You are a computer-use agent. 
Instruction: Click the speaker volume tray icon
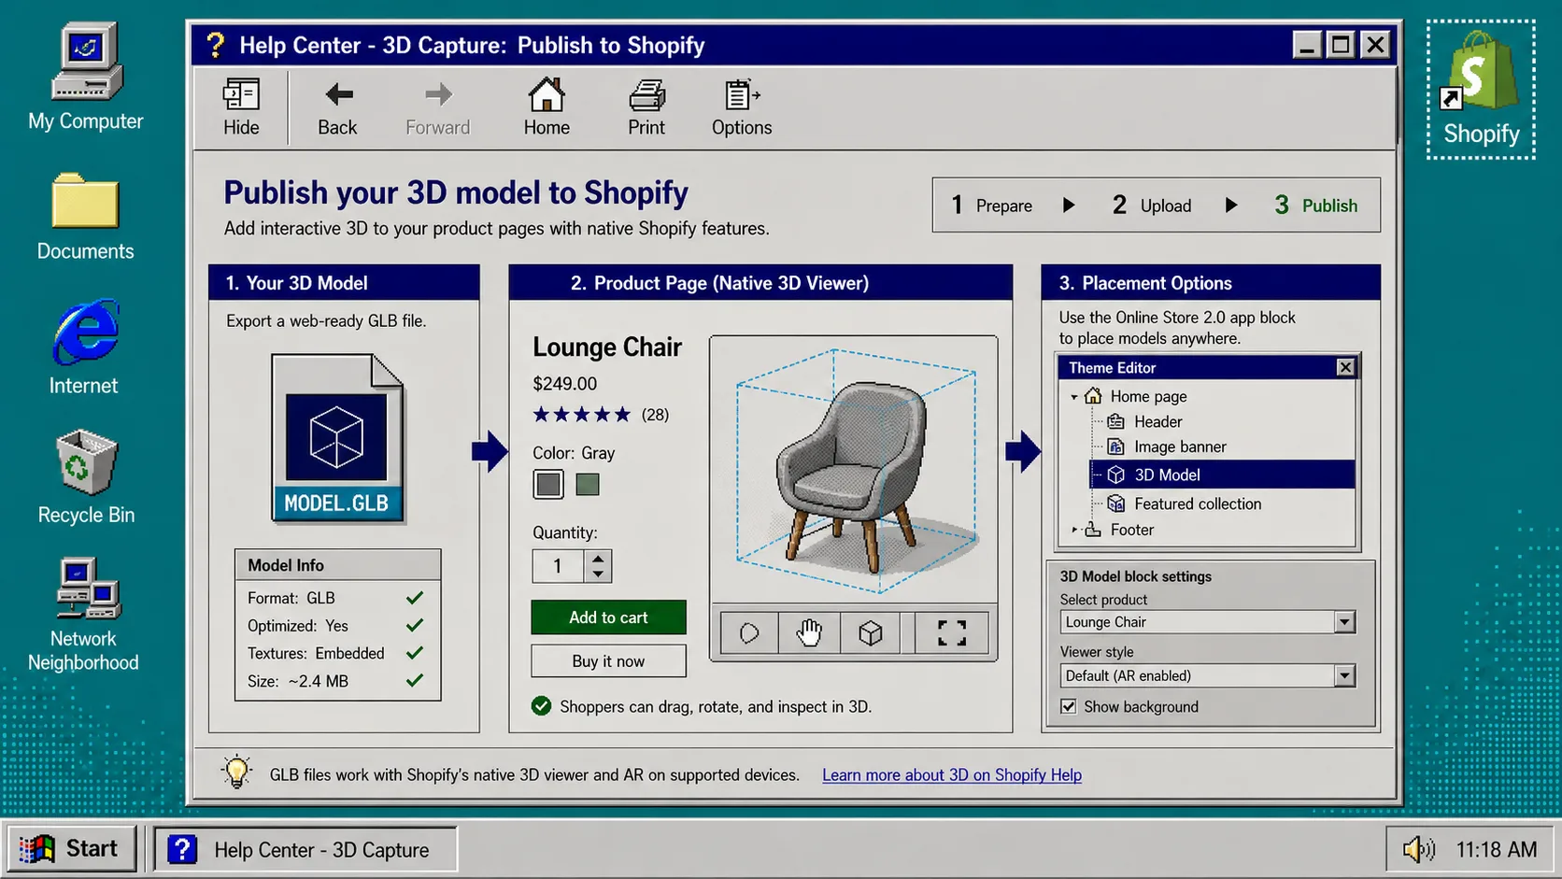1418,849
